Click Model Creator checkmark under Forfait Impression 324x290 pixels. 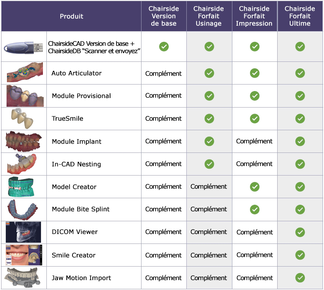point(255,187)
